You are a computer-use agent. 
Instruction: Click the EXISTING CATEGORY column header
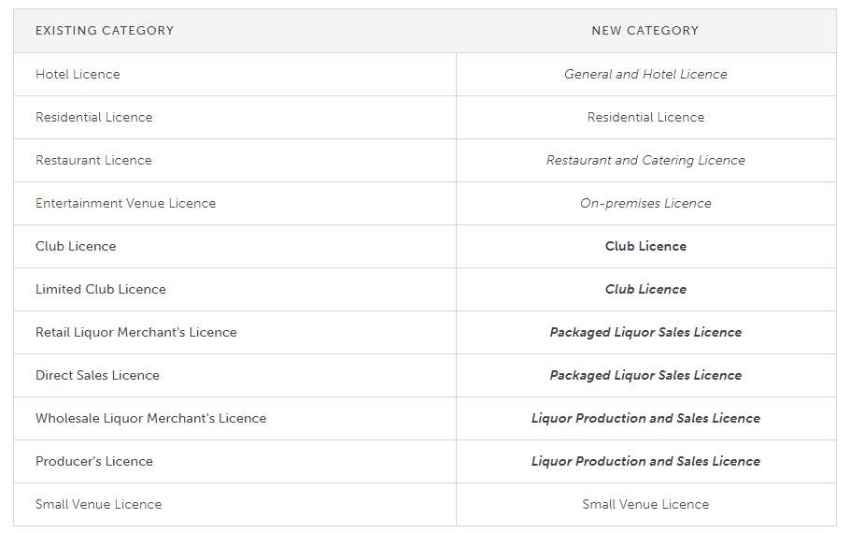point(105,31)
